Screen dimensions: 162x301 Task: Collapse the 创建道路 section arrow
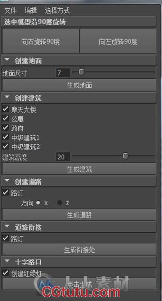(x=7, y=181)
